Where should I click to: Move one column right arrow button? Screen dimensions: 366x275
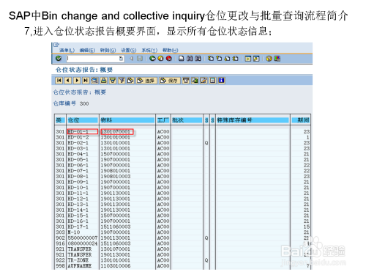[x=77, y=81]
